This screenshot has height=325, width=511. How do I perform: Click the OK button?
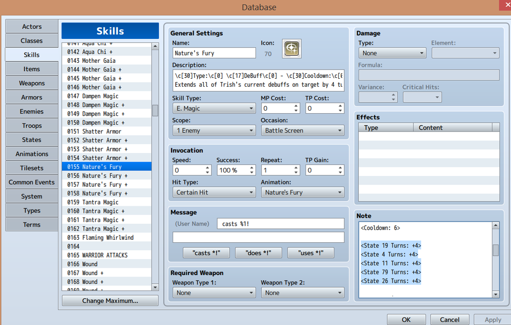click(406, 320)
